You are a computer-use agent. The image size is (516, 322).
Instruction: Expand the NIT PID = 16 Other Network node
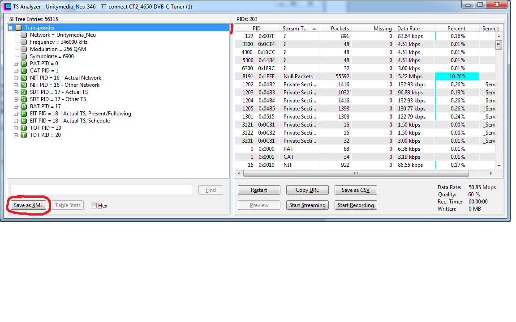[x=16, y=85]
